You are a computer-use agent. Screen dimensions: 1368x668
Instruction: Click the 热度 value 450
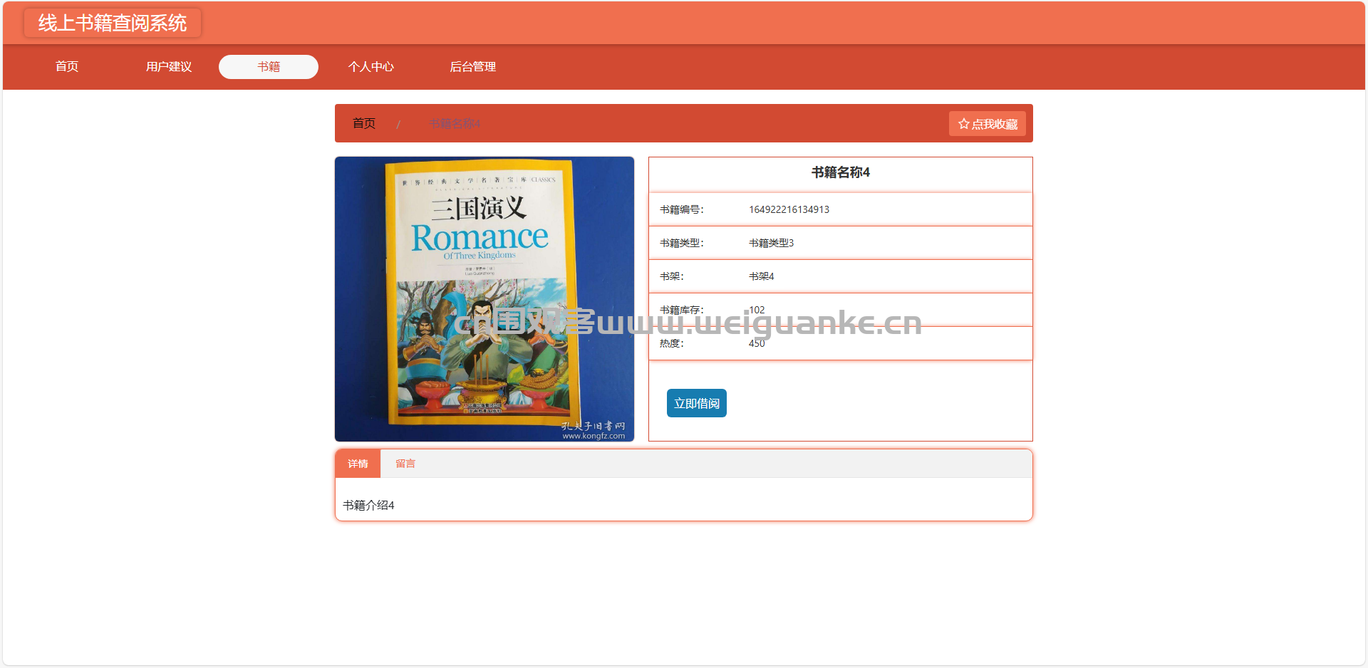click(x=757, y=343)
